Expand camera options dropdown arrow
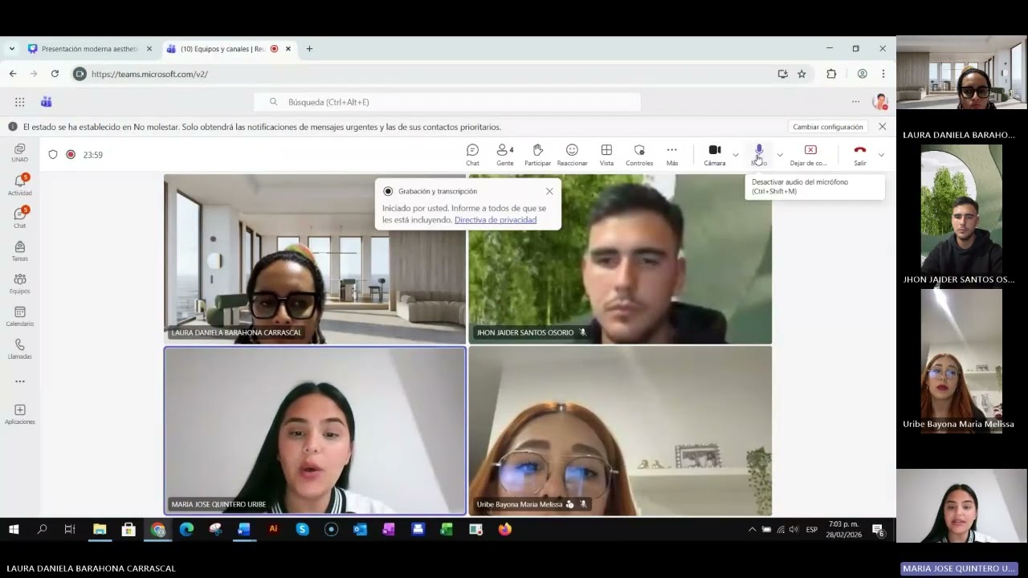Image resolution: width=1028 pixels, height=578 pixels. (736, 155)
